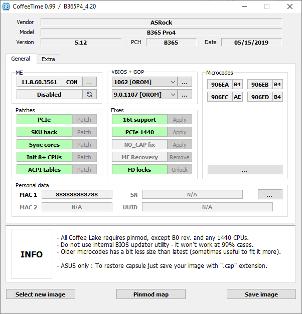Click the green SKU hack indicator
Image resolution: width=302 pixels, height=314 pixels.
point(44,132)
